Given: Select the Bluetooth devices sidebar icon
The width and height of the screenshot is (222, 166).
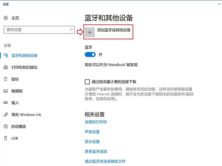Looking at the screenshot, I should click(6, 55).
